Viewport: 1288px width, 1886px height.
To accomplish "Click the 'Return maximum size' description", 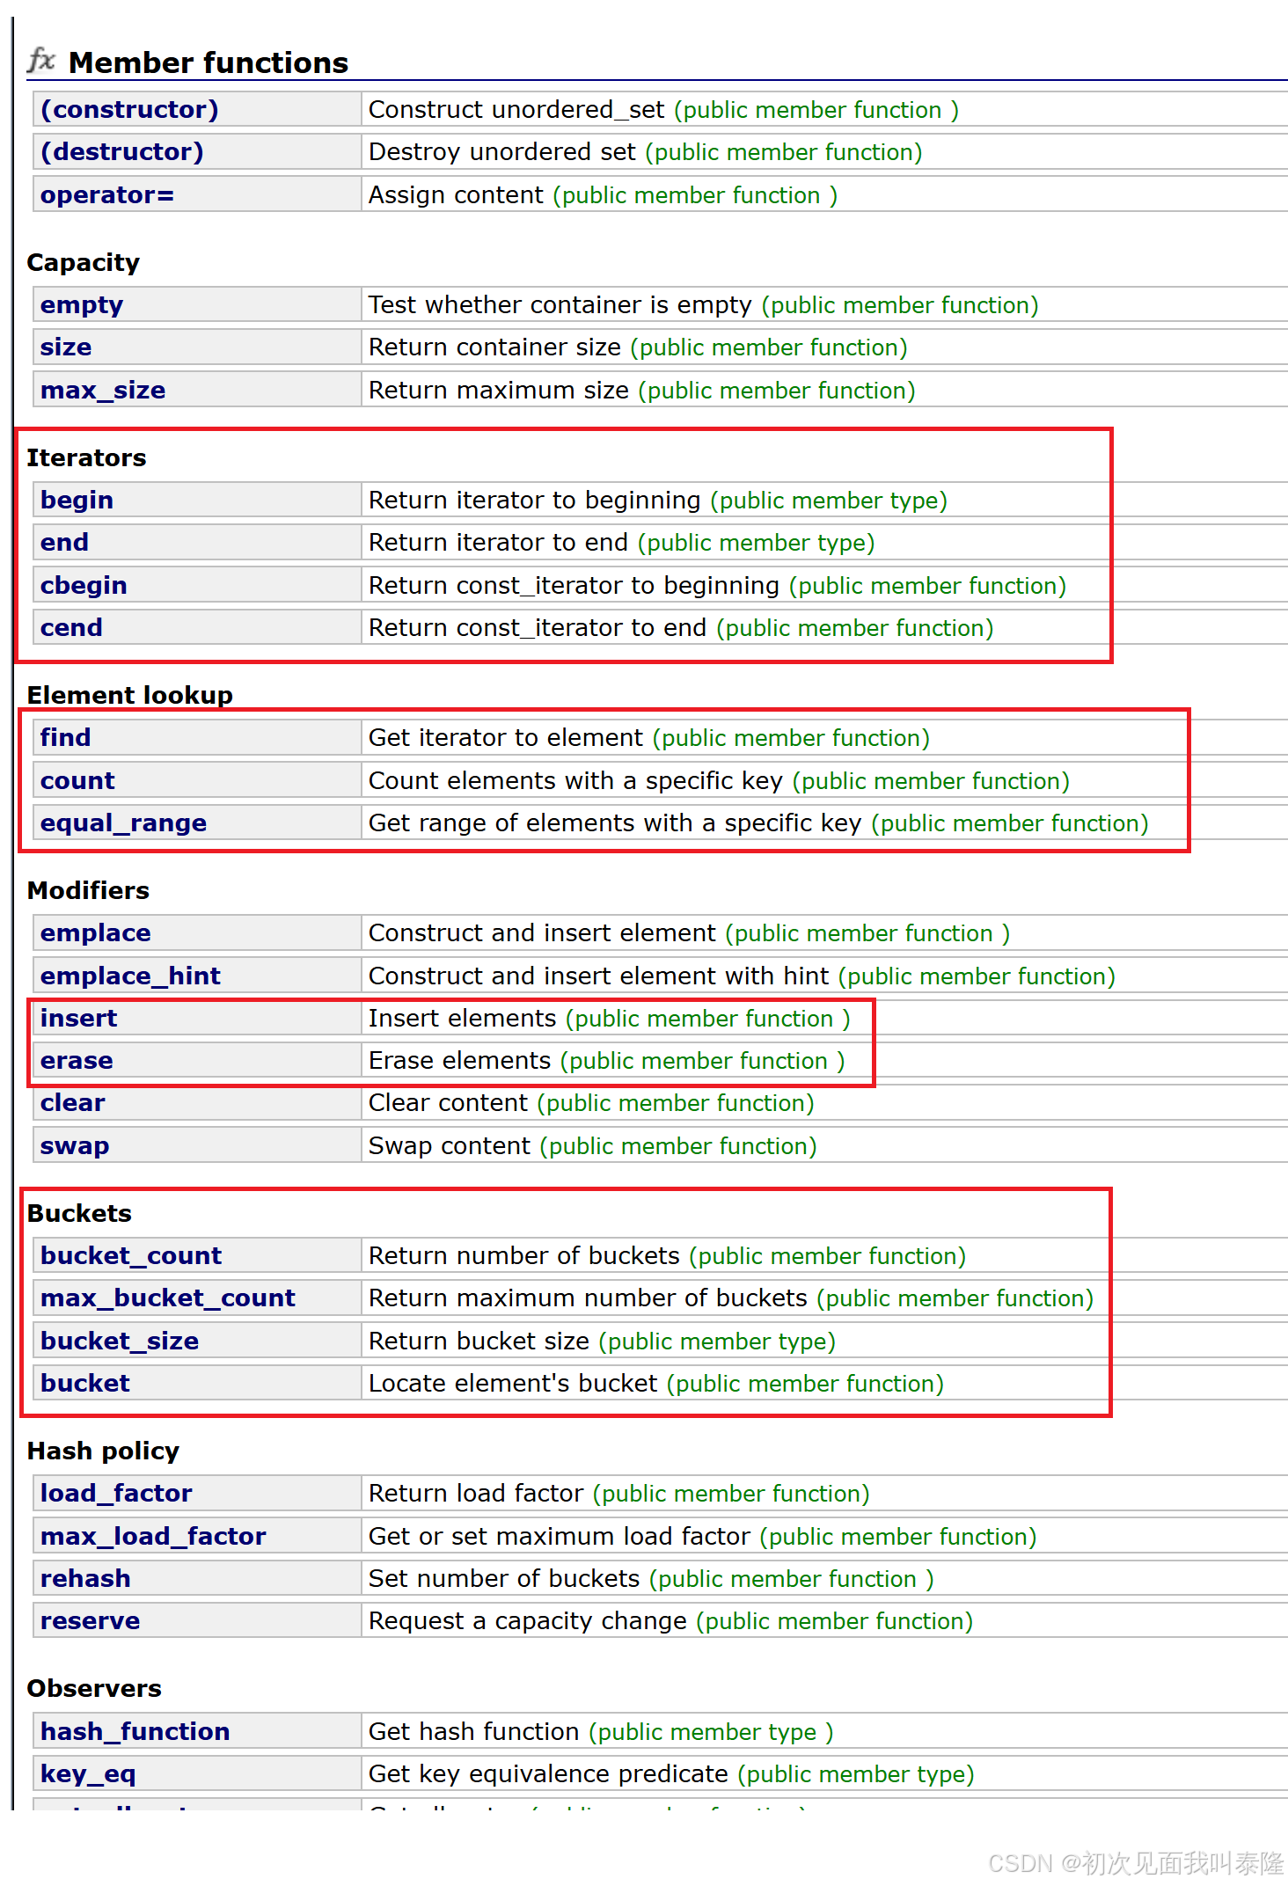I will [499, 390].
